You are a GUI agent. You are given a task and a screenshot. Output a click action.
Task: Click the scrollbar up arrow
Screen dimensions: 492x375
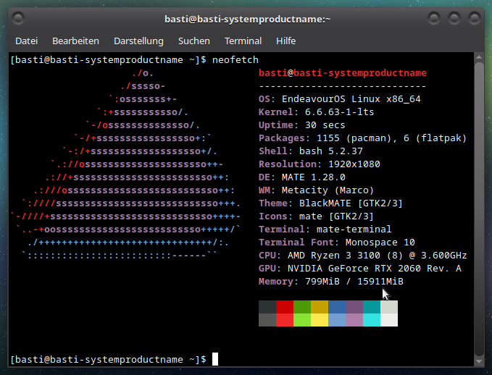479,57
